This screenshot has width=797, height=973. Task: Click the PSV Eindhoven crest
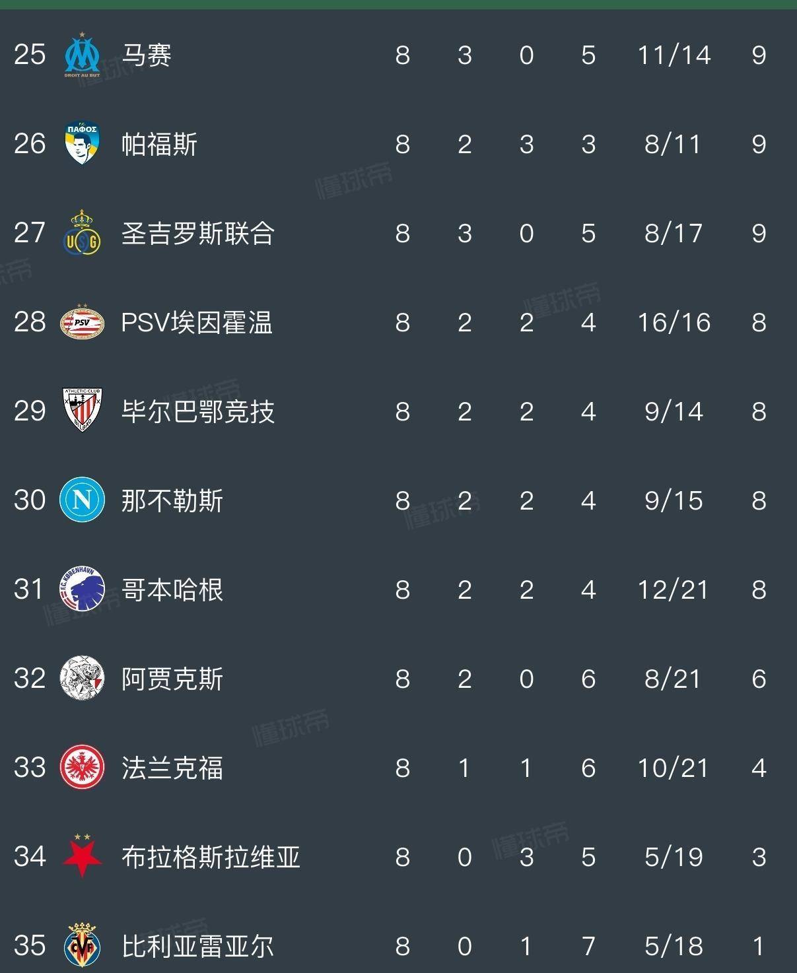click(82, 323)
